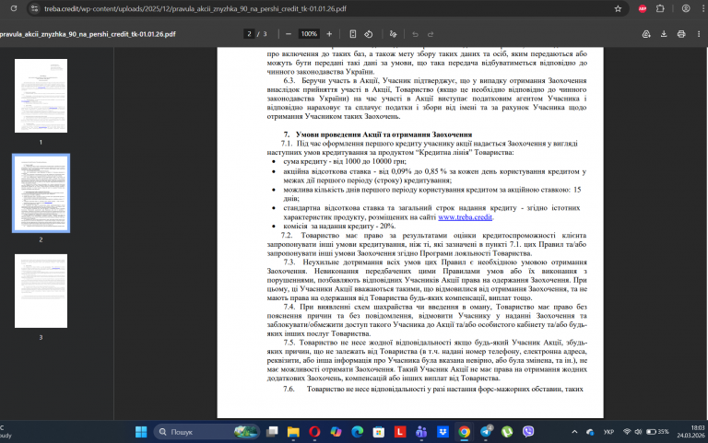The height and width of the screenshot is (443, 708).
Task: Click the taskbar search box Пошук
Action: [x=207, y=432]
